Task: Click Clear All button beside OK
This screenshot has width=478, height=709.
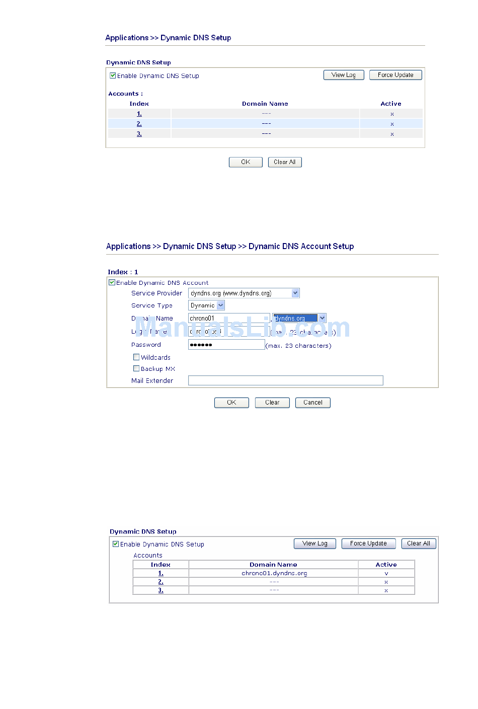Action: pyautogui.click(x=285, y=162)
